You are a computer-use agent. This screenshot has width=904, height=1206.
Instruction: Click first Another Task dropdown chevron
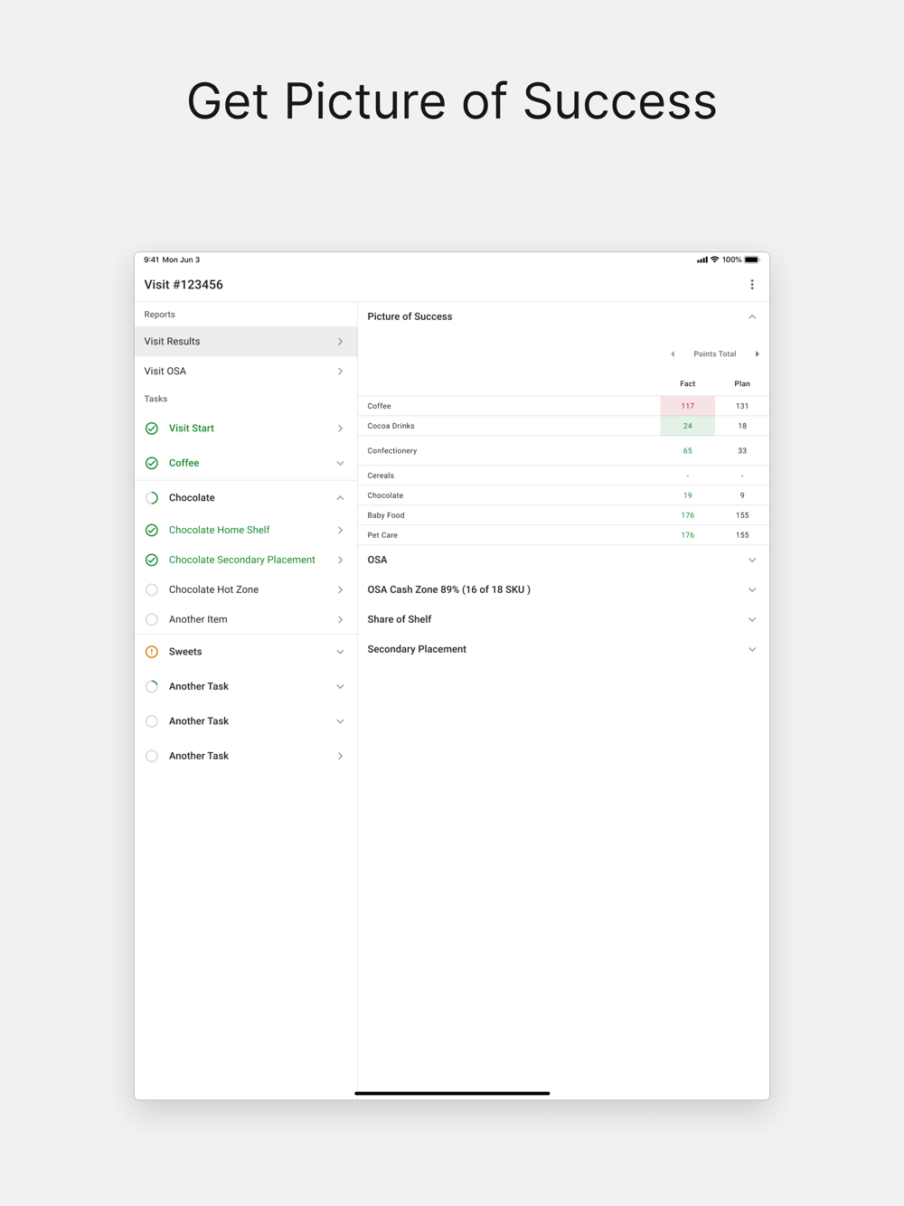tap(341, 687)
